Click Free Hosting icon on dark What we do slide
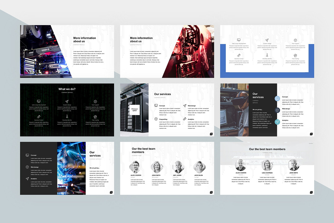This screenshot has height=223, width=334. point(95,117)
